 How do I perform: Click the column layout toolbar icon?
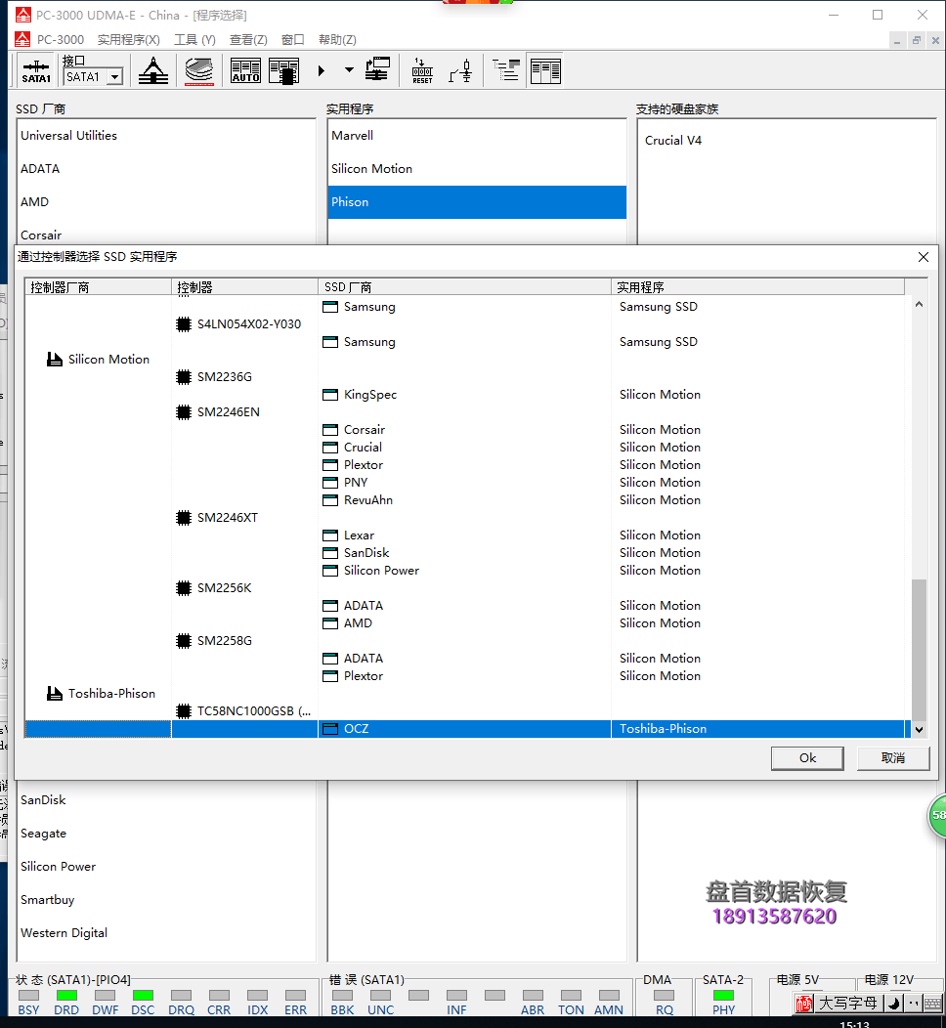545,70
